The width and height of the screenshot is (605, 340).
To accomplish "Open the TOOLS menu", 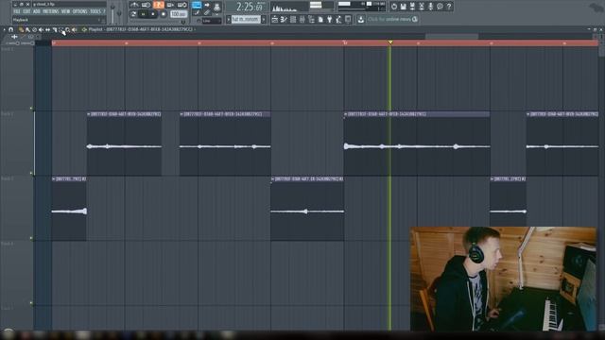I will click(95, 11).
